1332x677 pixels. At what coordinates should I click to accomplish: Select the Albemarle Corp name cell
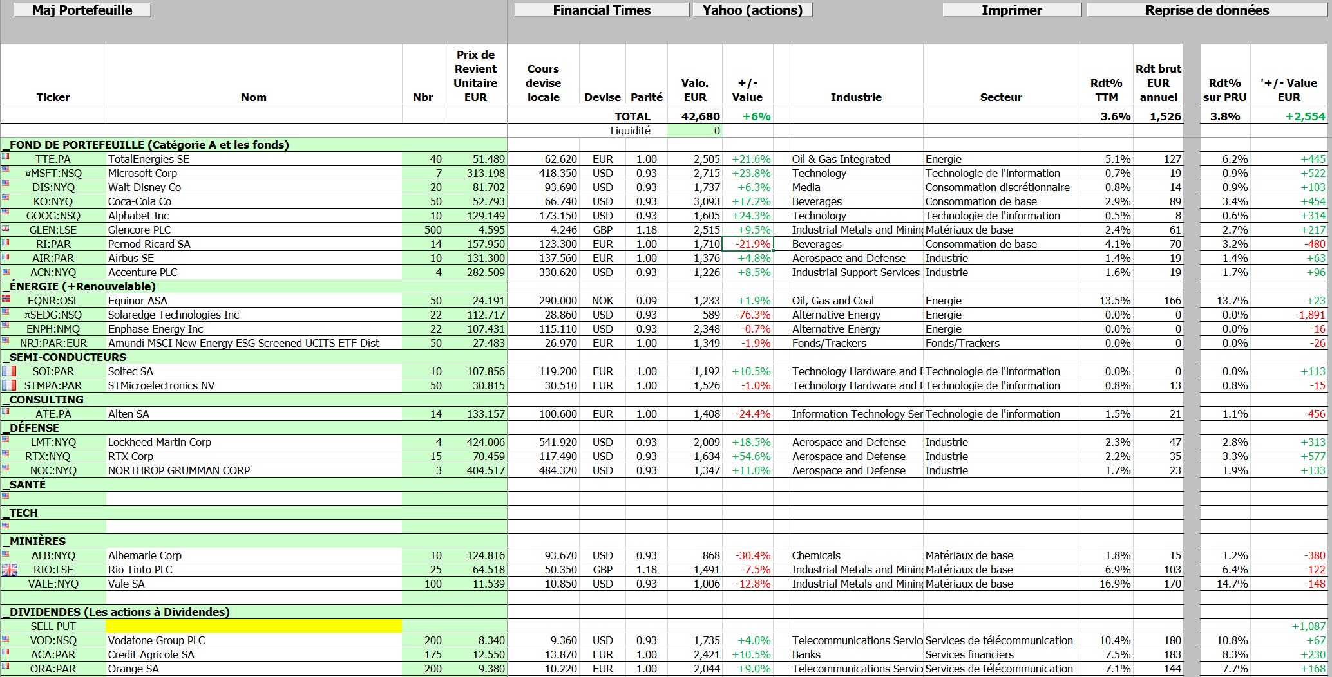(x=254, y=555)
